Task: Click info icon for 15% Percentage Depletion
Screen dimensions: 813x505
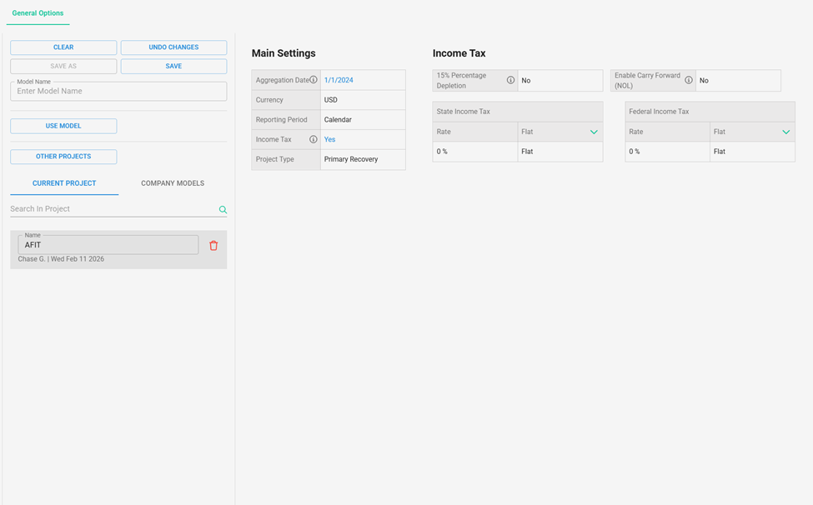Action: (510, 81)
